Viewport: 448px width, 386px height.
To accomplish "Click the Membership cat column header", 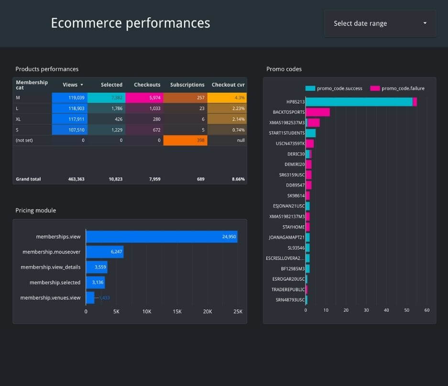I will coord(32,85).
